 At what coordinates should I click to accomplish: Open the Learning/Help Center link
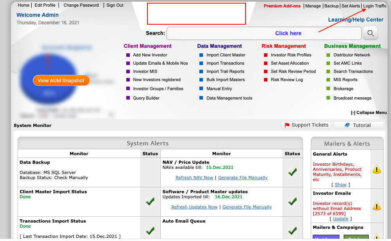pos(355,20)
